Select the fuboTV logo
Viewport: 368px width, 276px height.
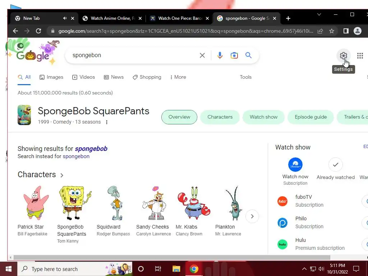click(282, 201)
